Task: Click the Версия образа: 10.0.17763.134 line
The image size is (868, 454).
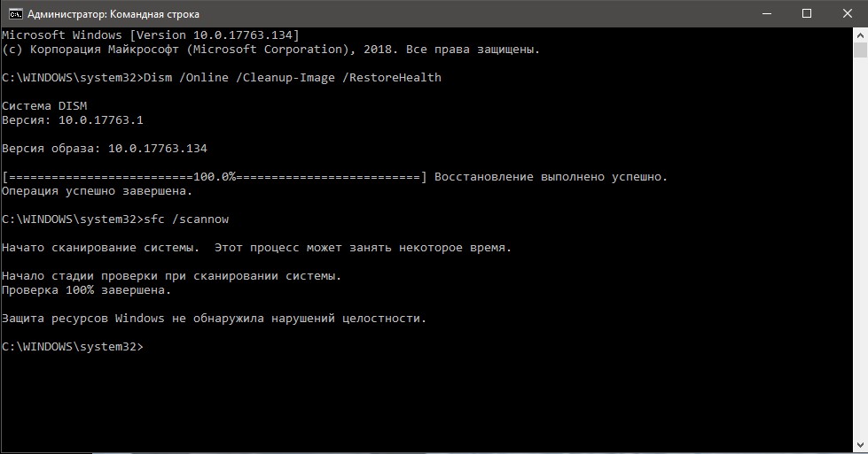Action: click(x=105, y=148)
